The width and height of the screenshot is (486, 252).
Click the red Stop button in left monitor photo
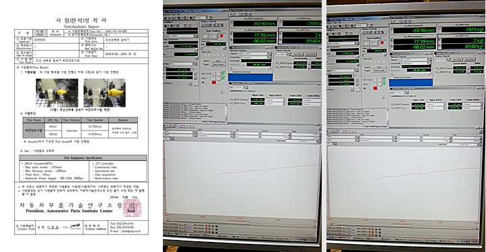tap(221, 36)
